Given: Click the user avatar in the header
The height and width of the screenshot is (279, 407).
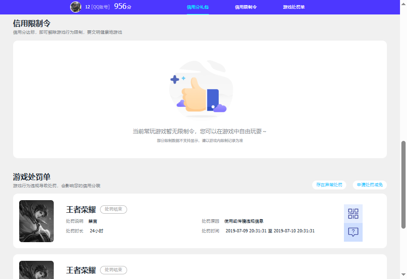Looking at the screenshot, I should 76,7.
